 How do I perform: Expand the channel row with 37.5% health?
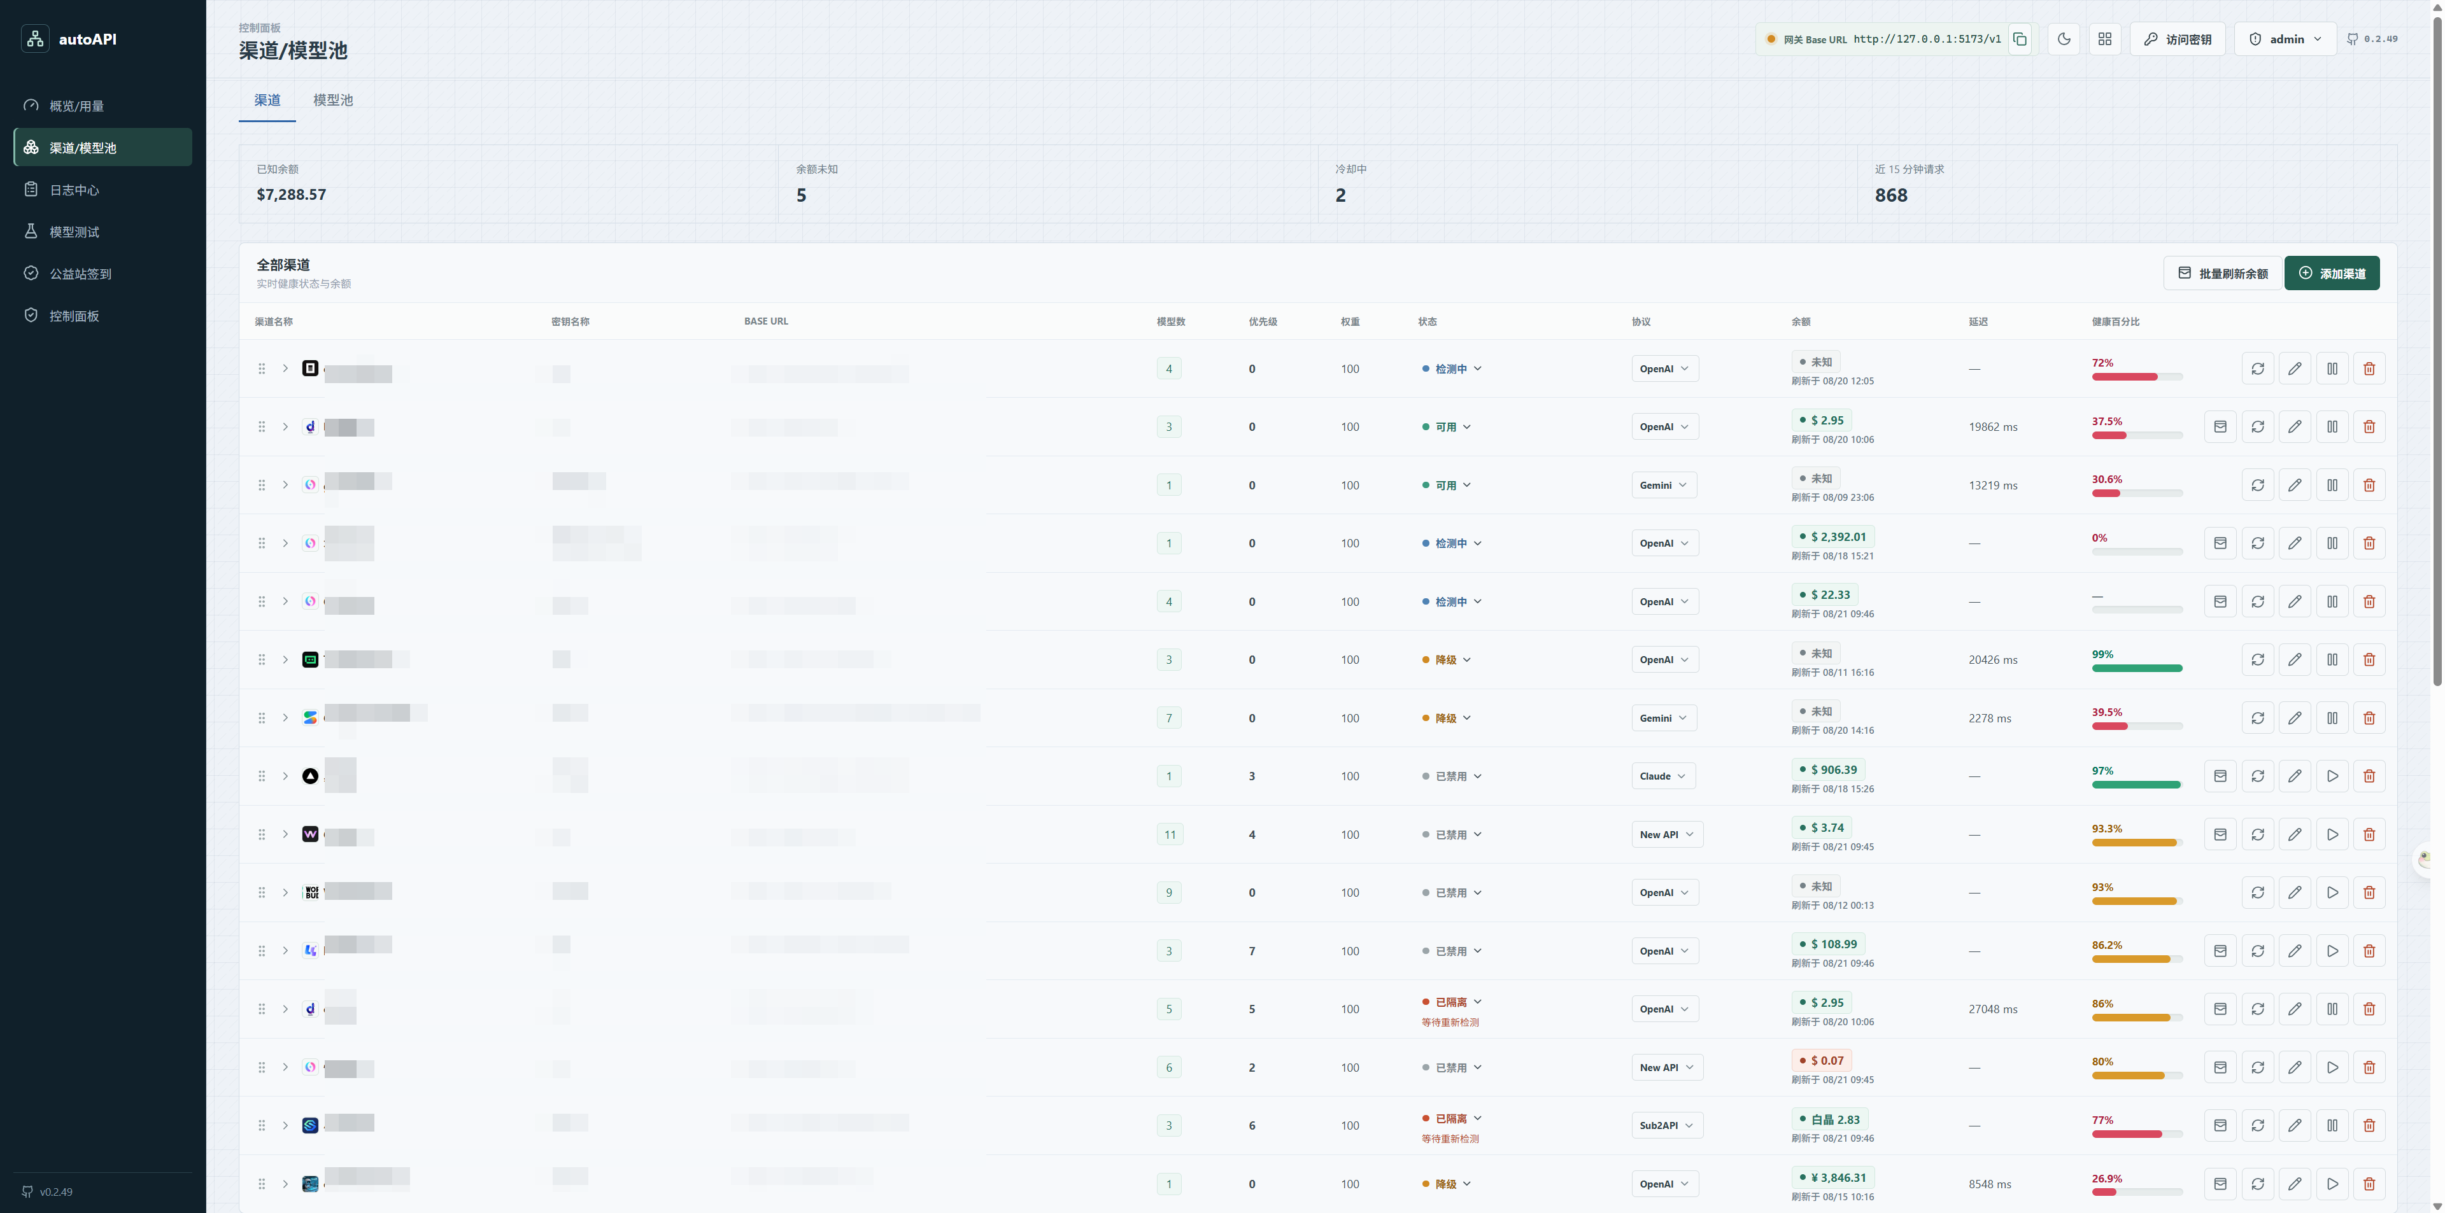(x=285, y=427)
